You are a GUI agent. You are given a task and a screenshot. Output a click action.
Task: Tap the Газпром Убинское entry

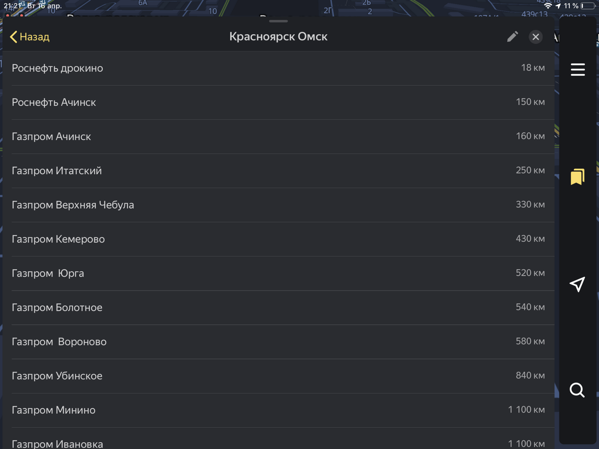278,376
